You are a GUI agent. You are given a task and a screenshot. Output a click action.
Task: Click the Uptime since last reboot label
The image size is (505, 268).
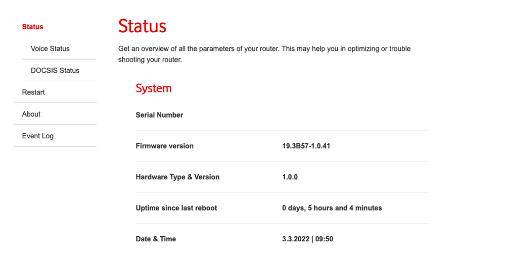coord(176,208)
